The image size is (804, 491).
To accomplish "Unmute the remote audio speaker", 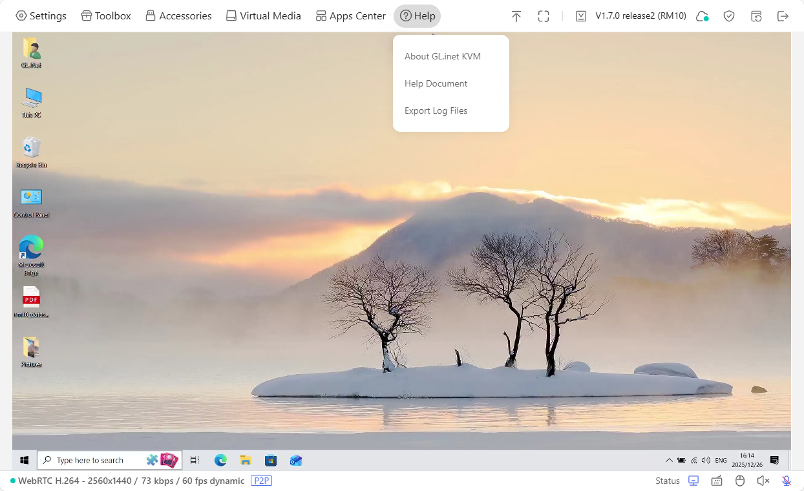I will coord(763,481).
